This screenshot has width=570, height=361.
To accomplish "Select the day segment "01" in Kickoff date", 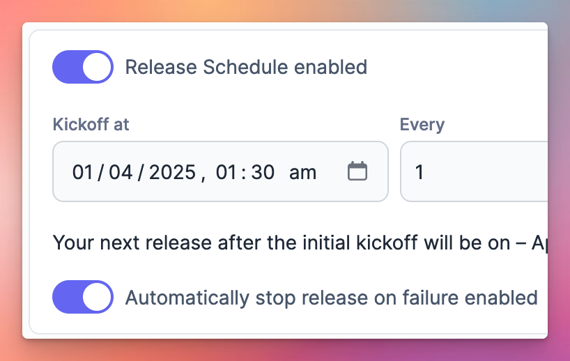I will coord(82,172).
